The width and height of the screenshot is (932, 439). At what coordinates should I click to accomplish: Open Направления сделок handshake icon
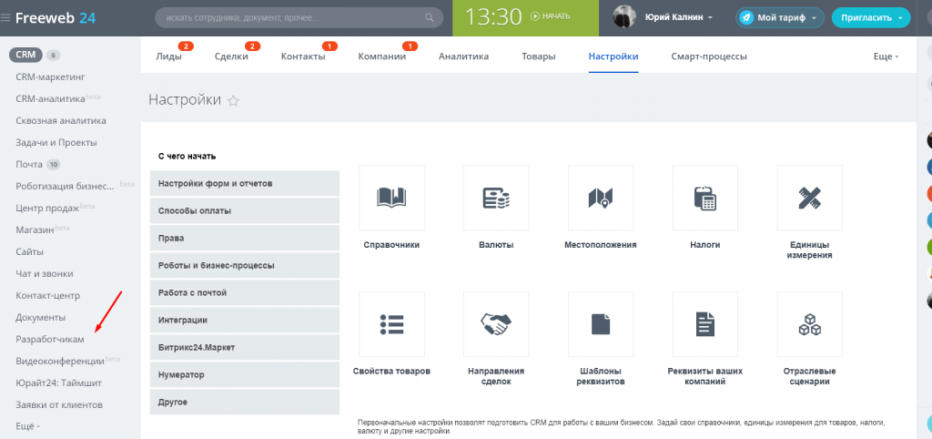496,324
